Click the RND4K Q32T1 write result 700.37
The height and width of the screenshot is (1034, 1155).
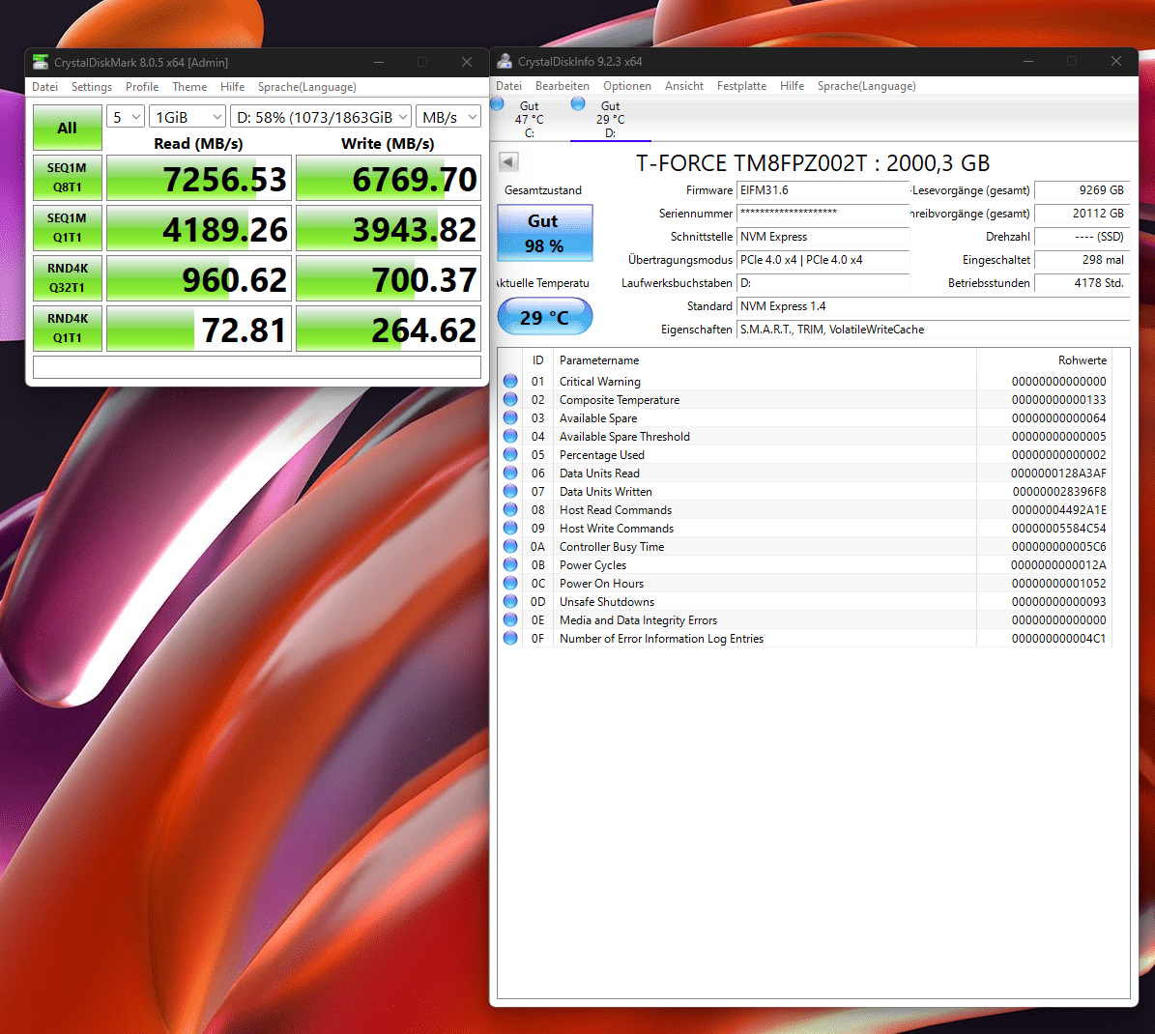389,278
